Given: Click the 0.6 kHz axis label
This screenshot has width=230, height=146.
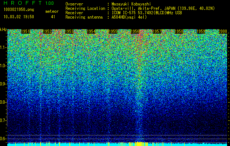Looking at the screenshot, I should point(3,139).
